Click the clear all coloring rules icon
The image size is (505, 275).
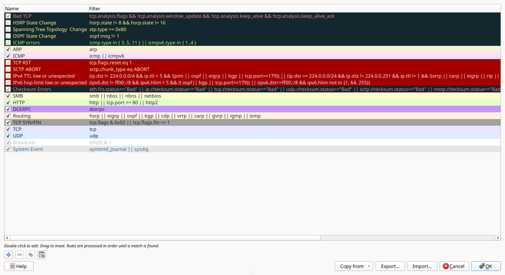pyautogui.click(x=42, y=255)
